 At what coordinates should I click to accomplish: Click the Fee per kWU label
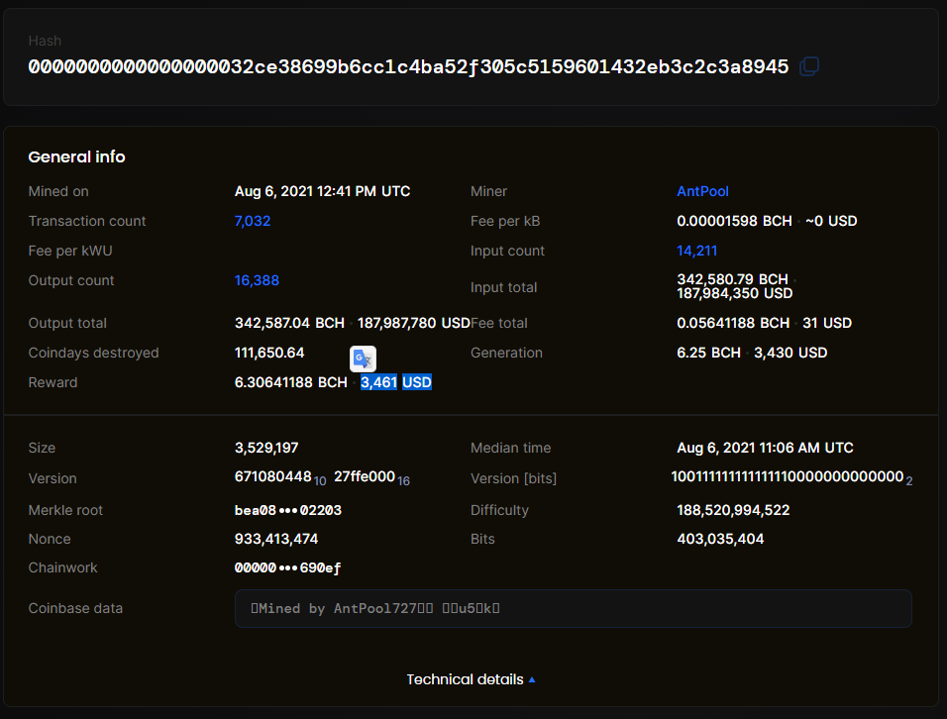tap(70, 251)
